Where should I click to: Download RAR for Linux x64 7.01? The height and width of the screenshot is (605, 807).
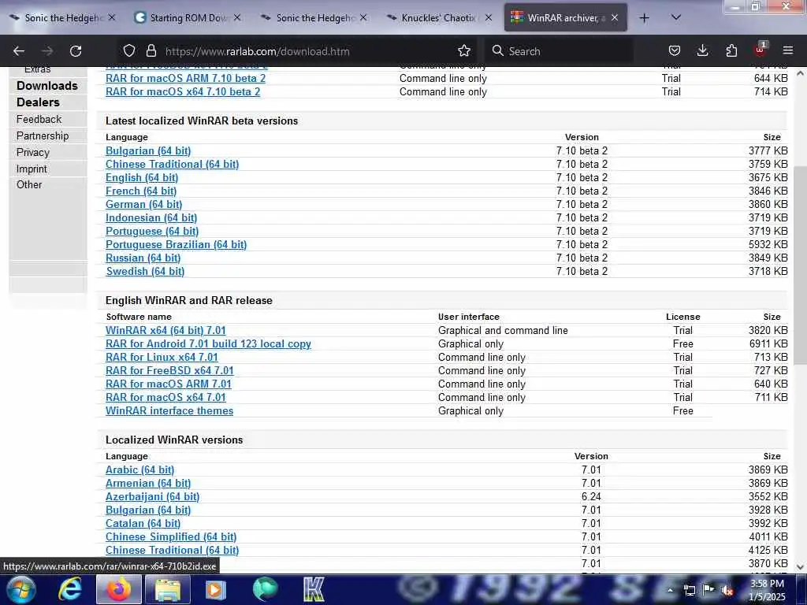tap(162, 357)
